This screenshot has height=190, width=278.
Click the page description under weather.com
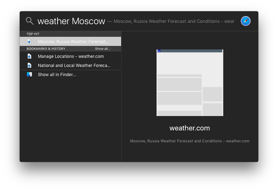click(x=190, y=141)
